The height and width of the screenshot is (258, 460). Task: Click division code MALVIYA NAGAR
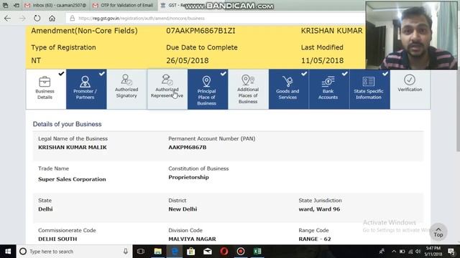(192, 239)
